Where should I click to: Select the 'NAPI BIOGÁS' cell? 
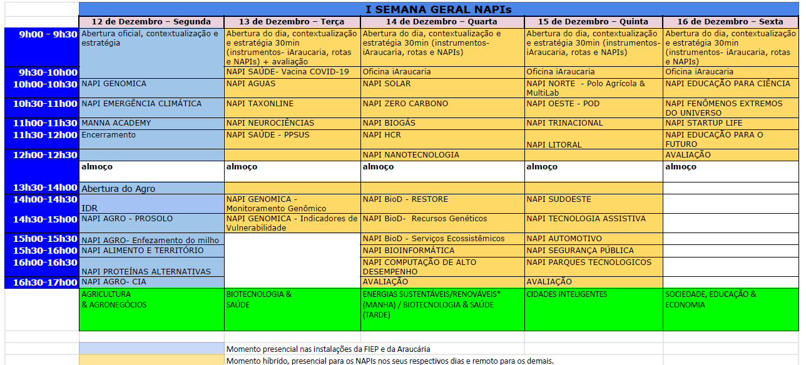(x=442, y=124)
